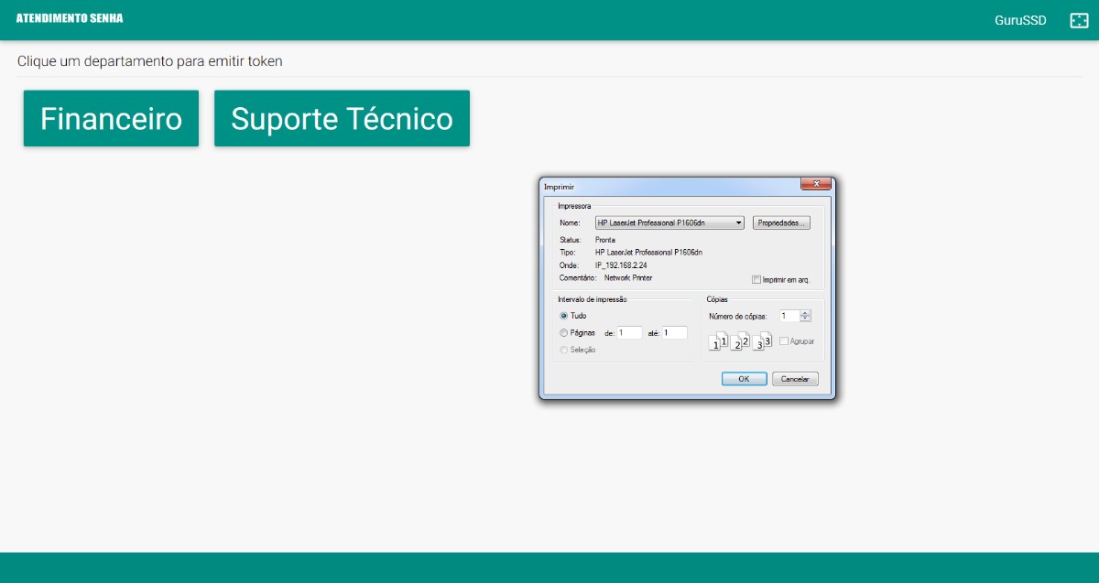Close the Imprimir dialog with X
This screenshot has width=1099, height=583.
pyautogui.click(x=815, y=184)
